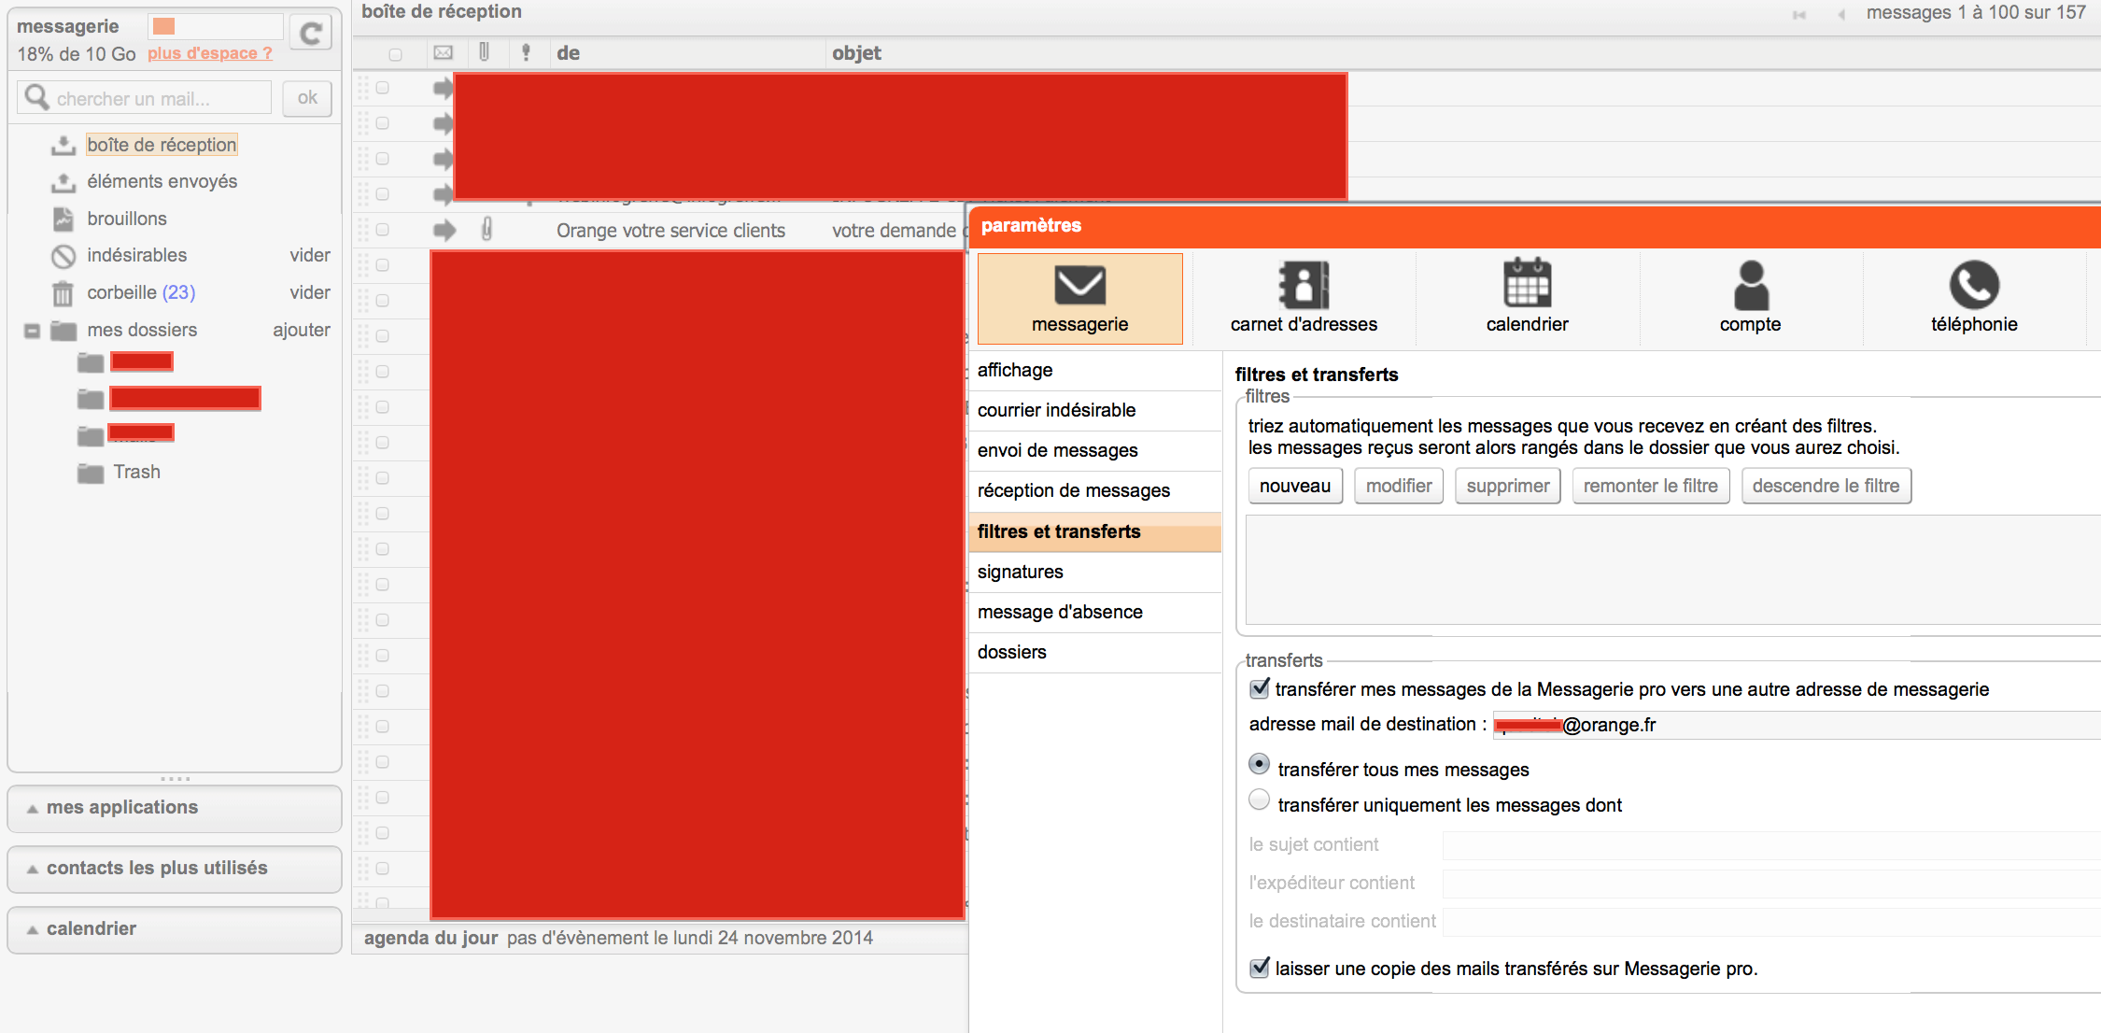Viewport: 2101px width, 1033px height.
Task: Open message d'absence settings section
Action: coord(1060,612)
